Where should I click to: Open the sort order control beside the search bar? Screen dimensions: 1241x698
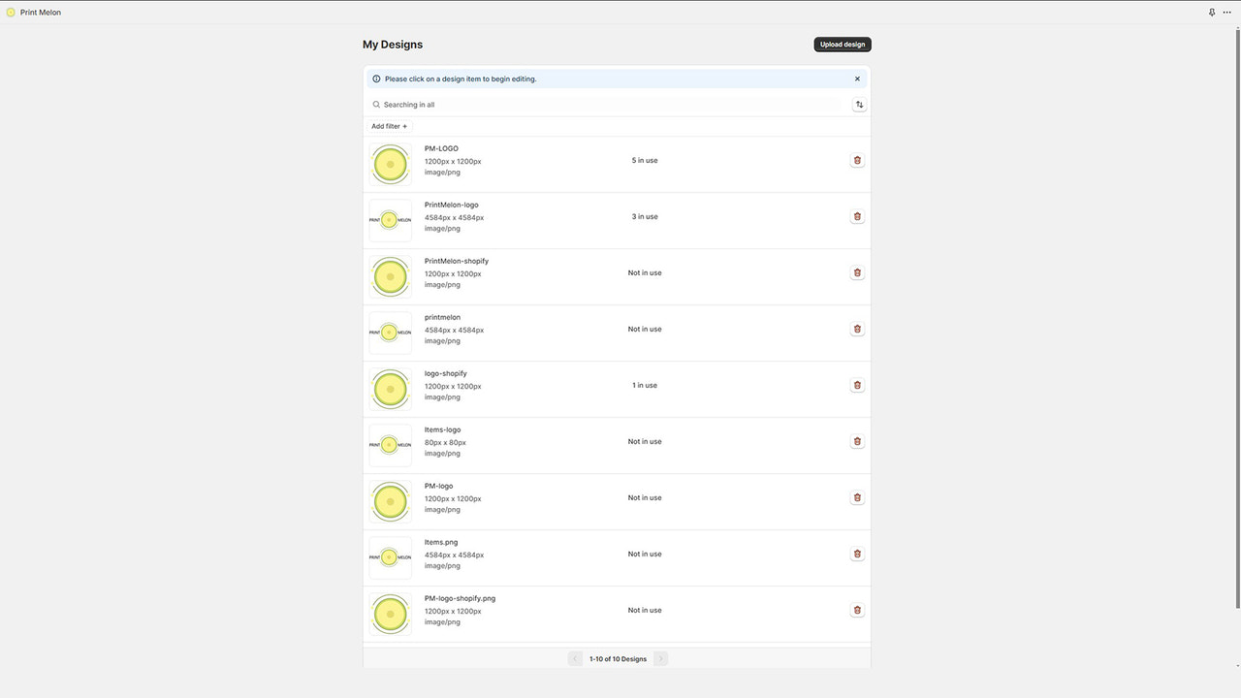859,104
